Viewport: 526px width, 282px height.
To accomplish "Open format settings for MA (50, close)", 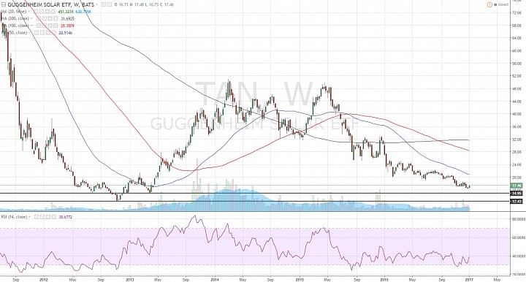I will [x=42, y=33].
